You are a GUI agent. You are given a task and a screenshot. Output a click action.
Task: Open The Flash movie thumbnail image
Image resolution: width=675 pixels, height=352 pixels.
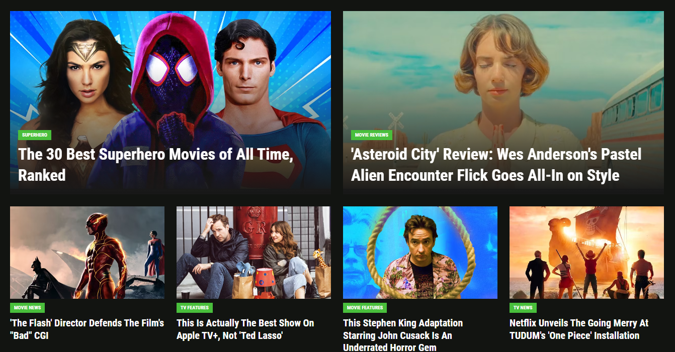tap(87, 253)
